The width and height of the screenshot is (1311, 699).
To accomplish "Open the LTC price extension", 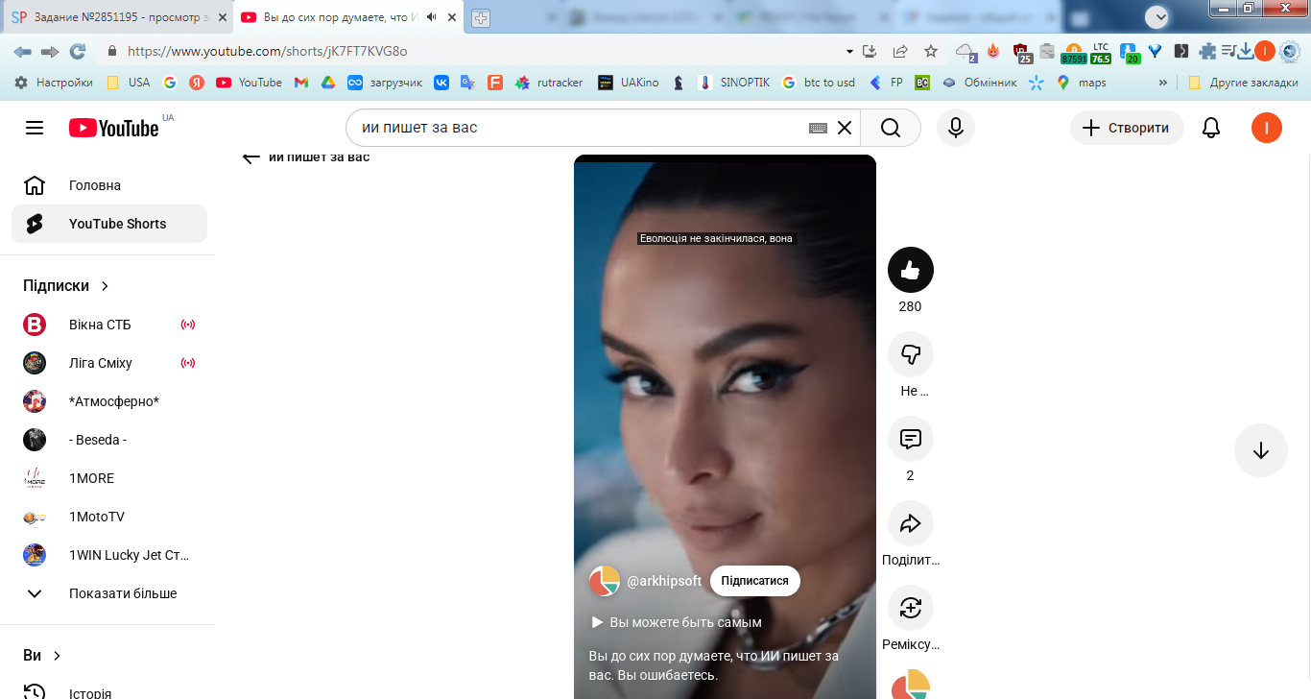I will 1100,53.
